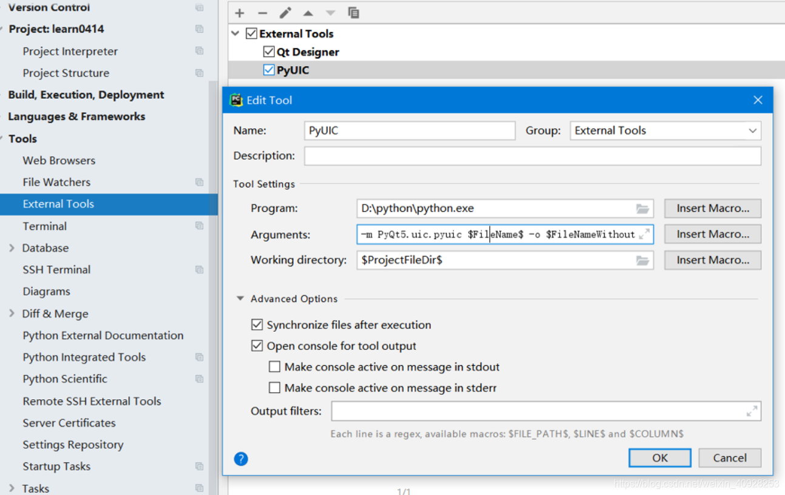785x495 pixels.
Task: Click project-level icon beside Project: learn0414
Action: (199, 29)
